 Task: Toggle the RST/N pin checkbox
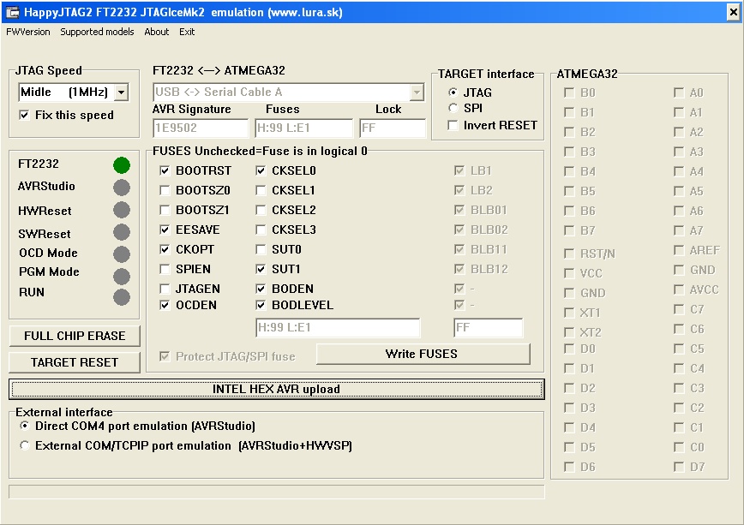[x=569, y=254]
